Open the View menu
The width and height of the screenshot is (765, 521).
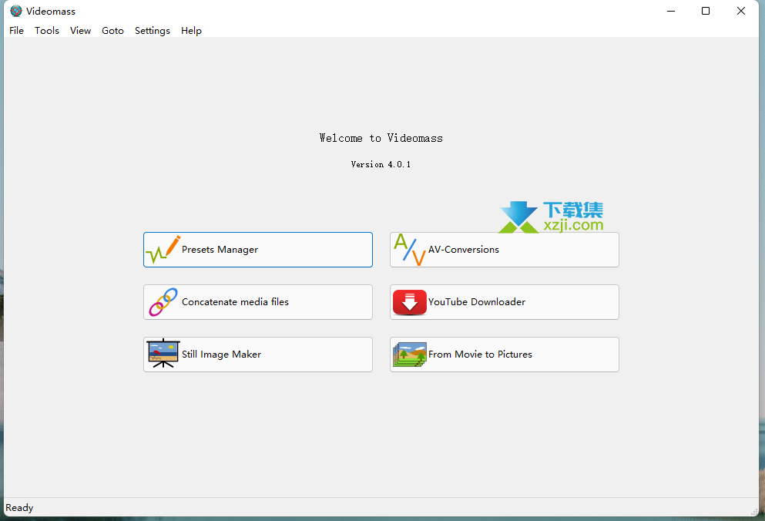coord(80,30)
